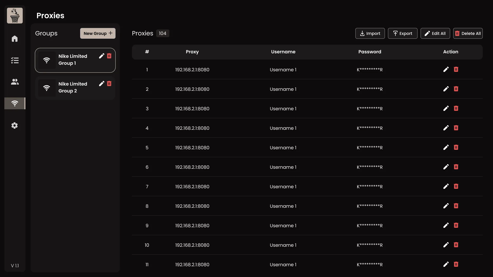Image resolution: width=493 pixels, height=277 pixels.
Task: Click the basketball hoop app logo
Action: pos(15,16)
